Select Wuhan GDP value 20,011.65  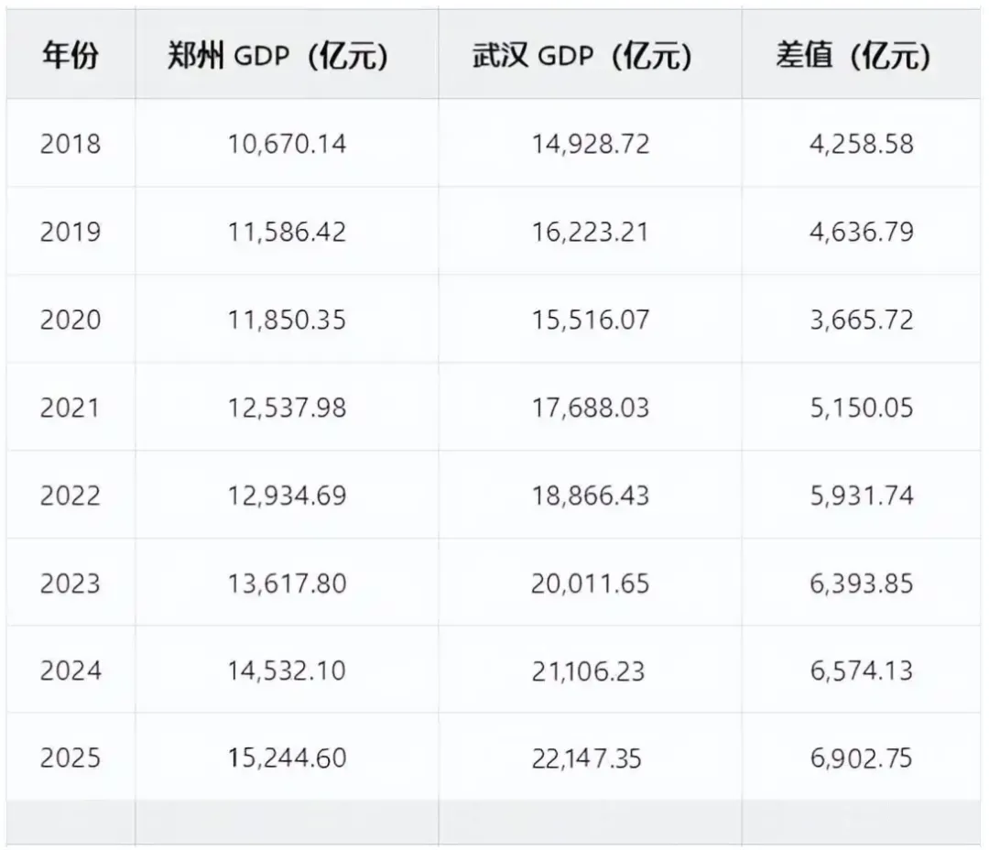click(x=591, y=583)
